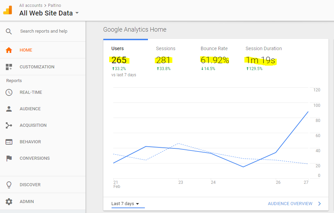Switch to the Bounce Rate tab
Viewport: 334px width, 213px height.
(x=214, y=49)
